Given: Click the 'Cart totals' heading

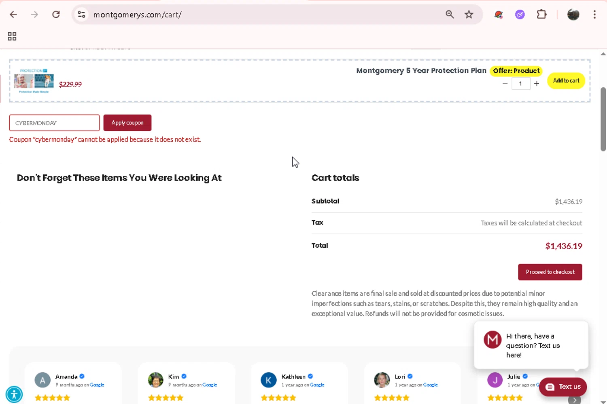Looking at the screenshot, I should pyautogui.click(x=335, y=178).
